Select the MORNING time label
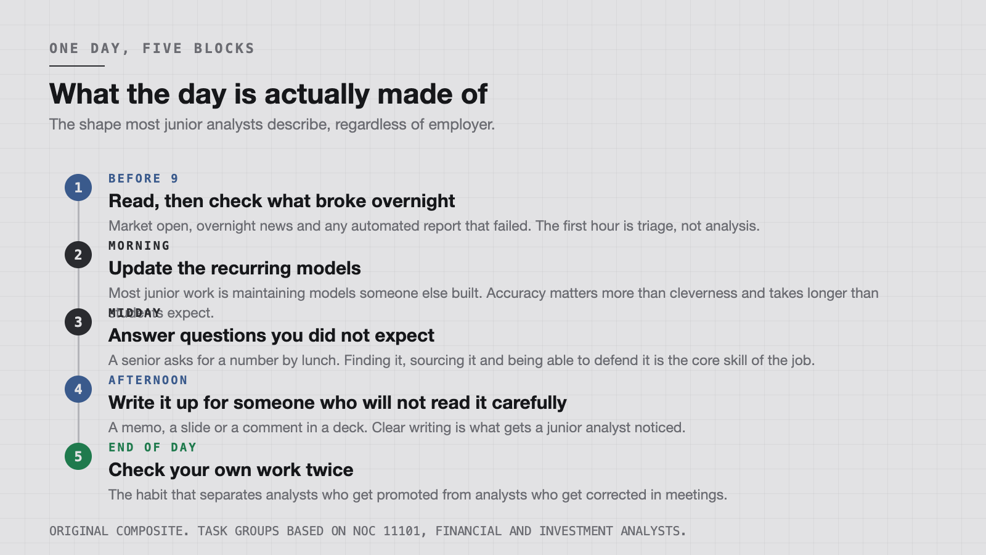The height and width of the screenshot is (555, 986). 139,245
